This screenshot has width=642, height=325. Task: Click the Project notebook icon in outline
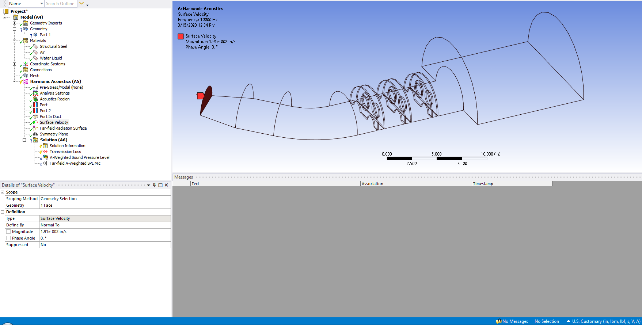[6, 11]
